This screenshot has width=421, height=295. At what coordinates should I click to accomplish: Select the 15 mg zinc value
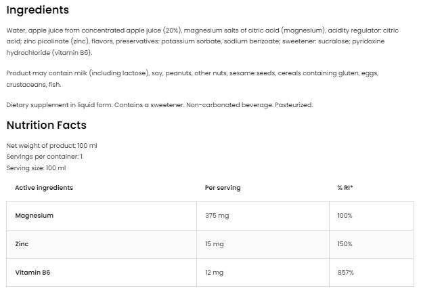tap(214, 243)
